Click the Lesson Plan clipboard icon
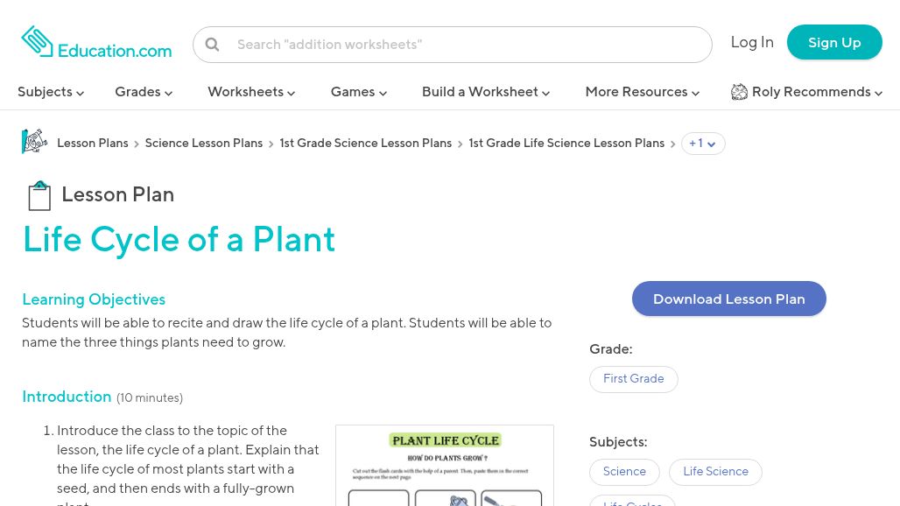Image resolution: width=900 pixels, height=506 pixels. tap(39, 194)
